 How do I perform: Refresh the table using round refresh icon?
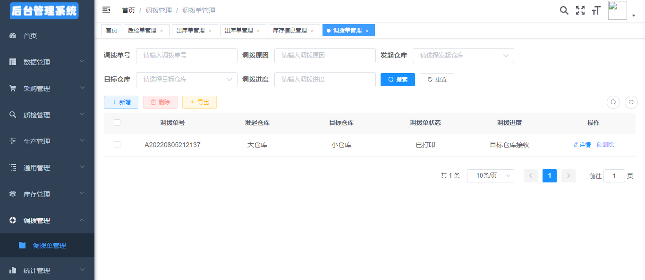coord(631,102)
